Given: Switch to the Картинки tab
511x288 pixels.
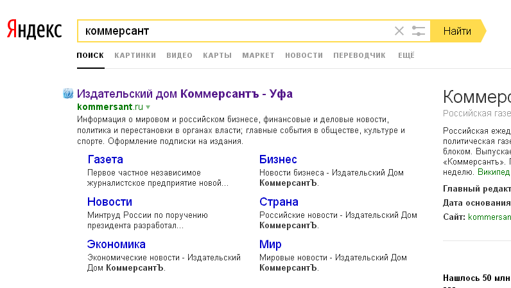Looking at the screenshot, I should click(x=135, y=55).
